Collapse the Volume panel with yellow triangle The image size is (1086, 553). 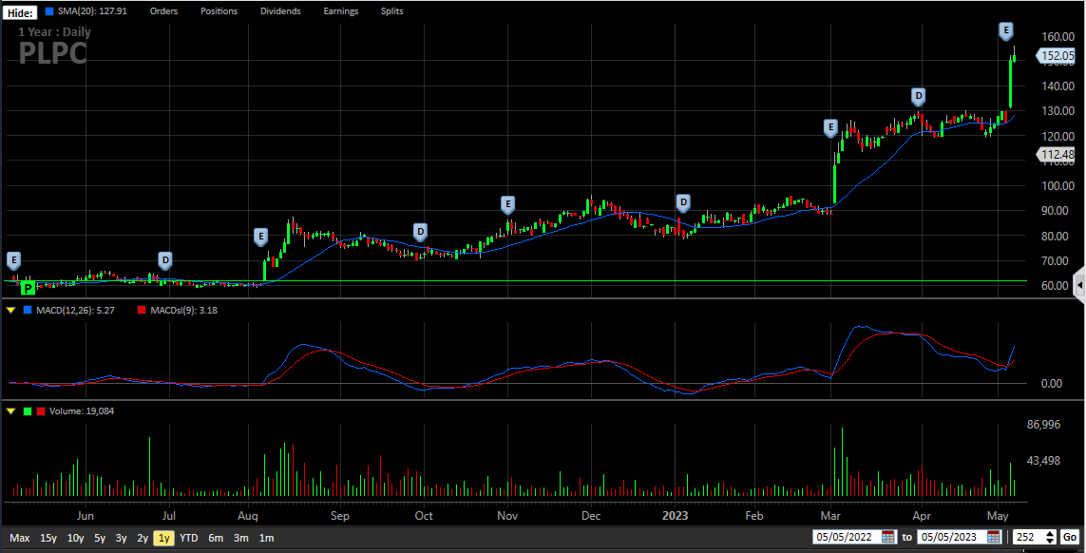(10, 410)
